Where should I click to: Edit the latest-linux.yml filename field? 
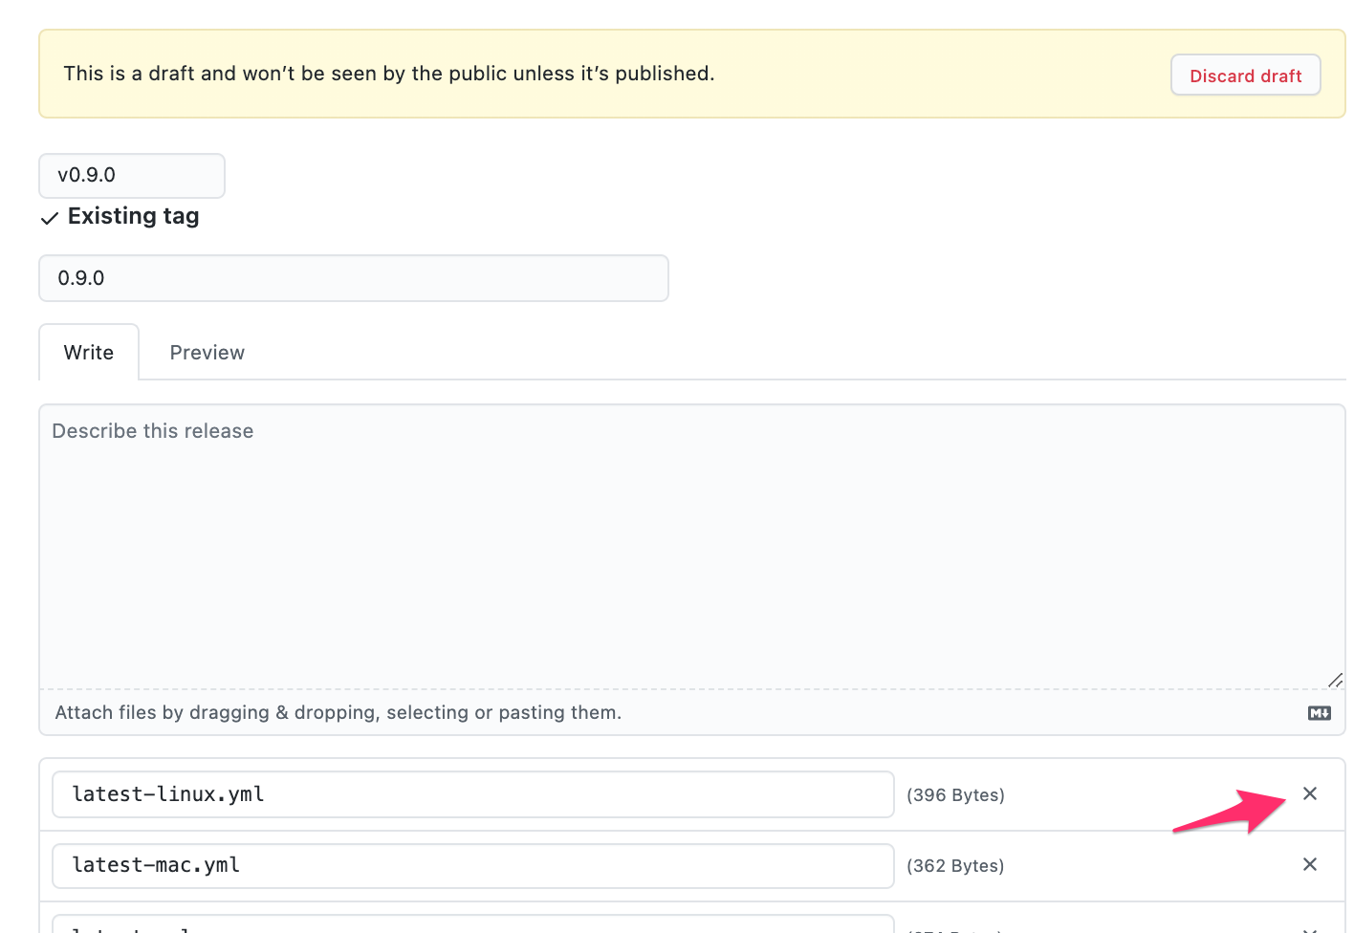click(473, 793)
